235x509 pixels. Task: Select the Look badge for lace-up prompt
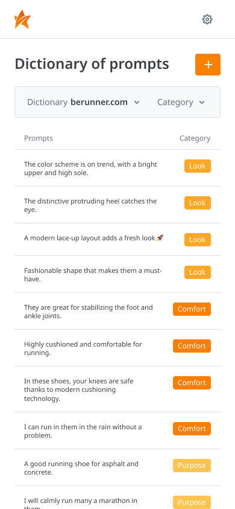tap(198, 240)
